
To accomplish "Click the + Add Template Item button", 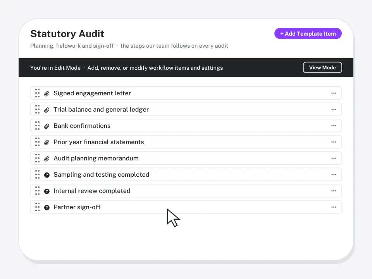I will 308,33.
